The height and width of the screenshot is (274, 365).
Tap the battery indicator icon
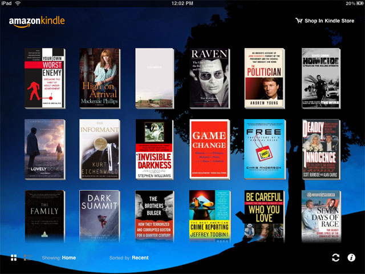coord(359,3)
